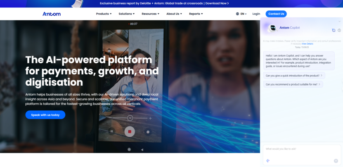Click the Contact Us button

(276, 14)
